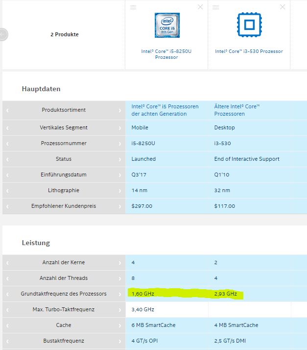Select the Empfohlener Kundenpreis row label

(64, 206)
